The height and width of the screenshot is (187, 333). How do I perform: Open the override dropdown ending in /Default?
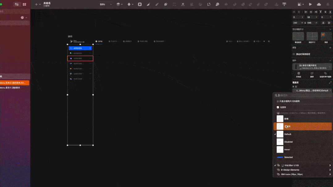click(x=312, y=91)
